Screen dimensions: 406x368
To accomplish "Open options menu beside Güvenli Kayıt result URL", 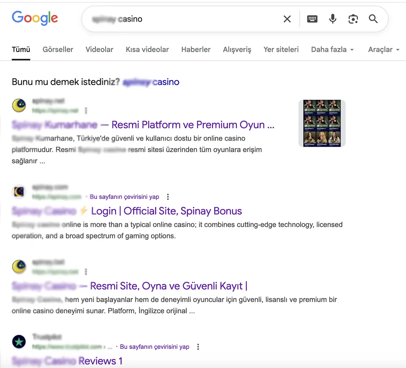I will 86,272.
